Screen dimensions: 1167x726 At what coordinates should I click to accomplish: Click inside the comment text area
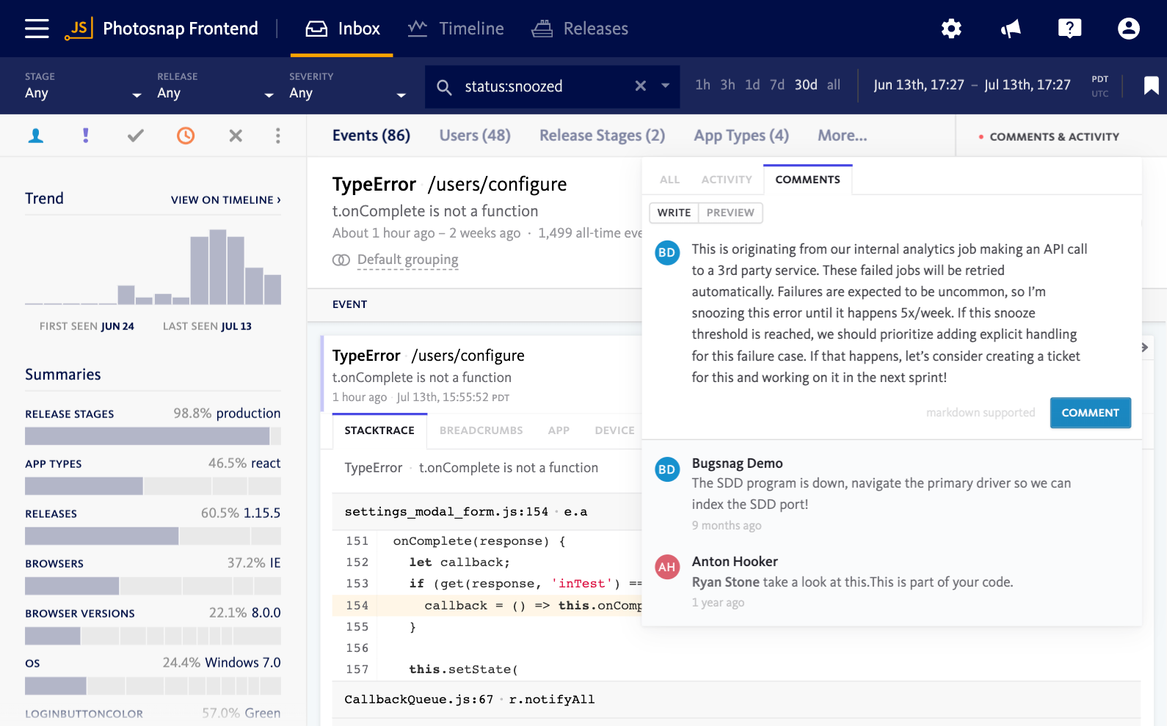pyautogui.click(x=890, y=313)
